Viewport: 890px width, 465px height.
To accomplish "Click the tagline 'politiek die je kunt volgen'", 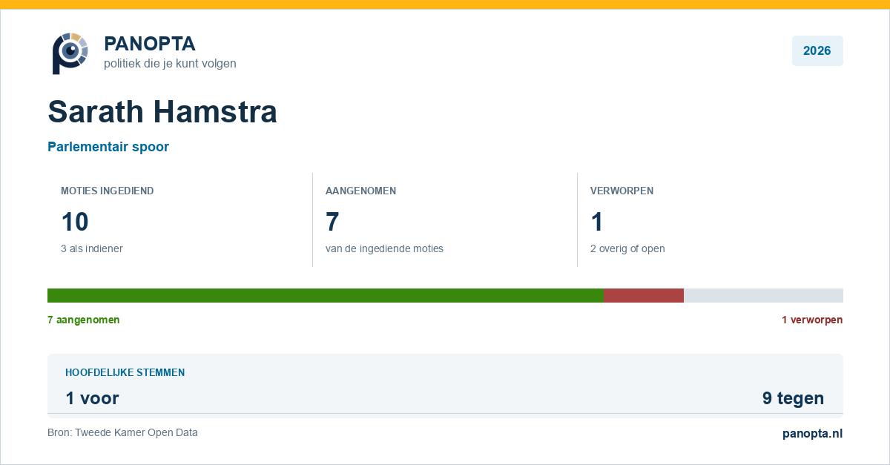I will coord(170,64).
